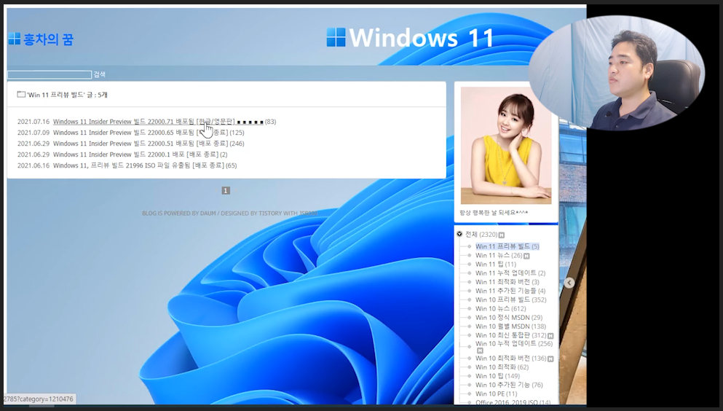The image size is (723, 411).
Task: Select Win 11 누적 업데이트 category
Action: pos(510,273)
